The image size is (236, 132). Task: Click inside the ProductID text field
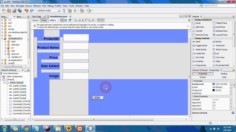pos(76,37)
